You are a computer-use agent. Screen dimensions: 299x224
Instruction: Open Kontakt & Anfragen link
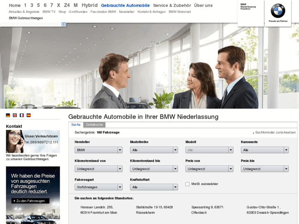point(151,12)
